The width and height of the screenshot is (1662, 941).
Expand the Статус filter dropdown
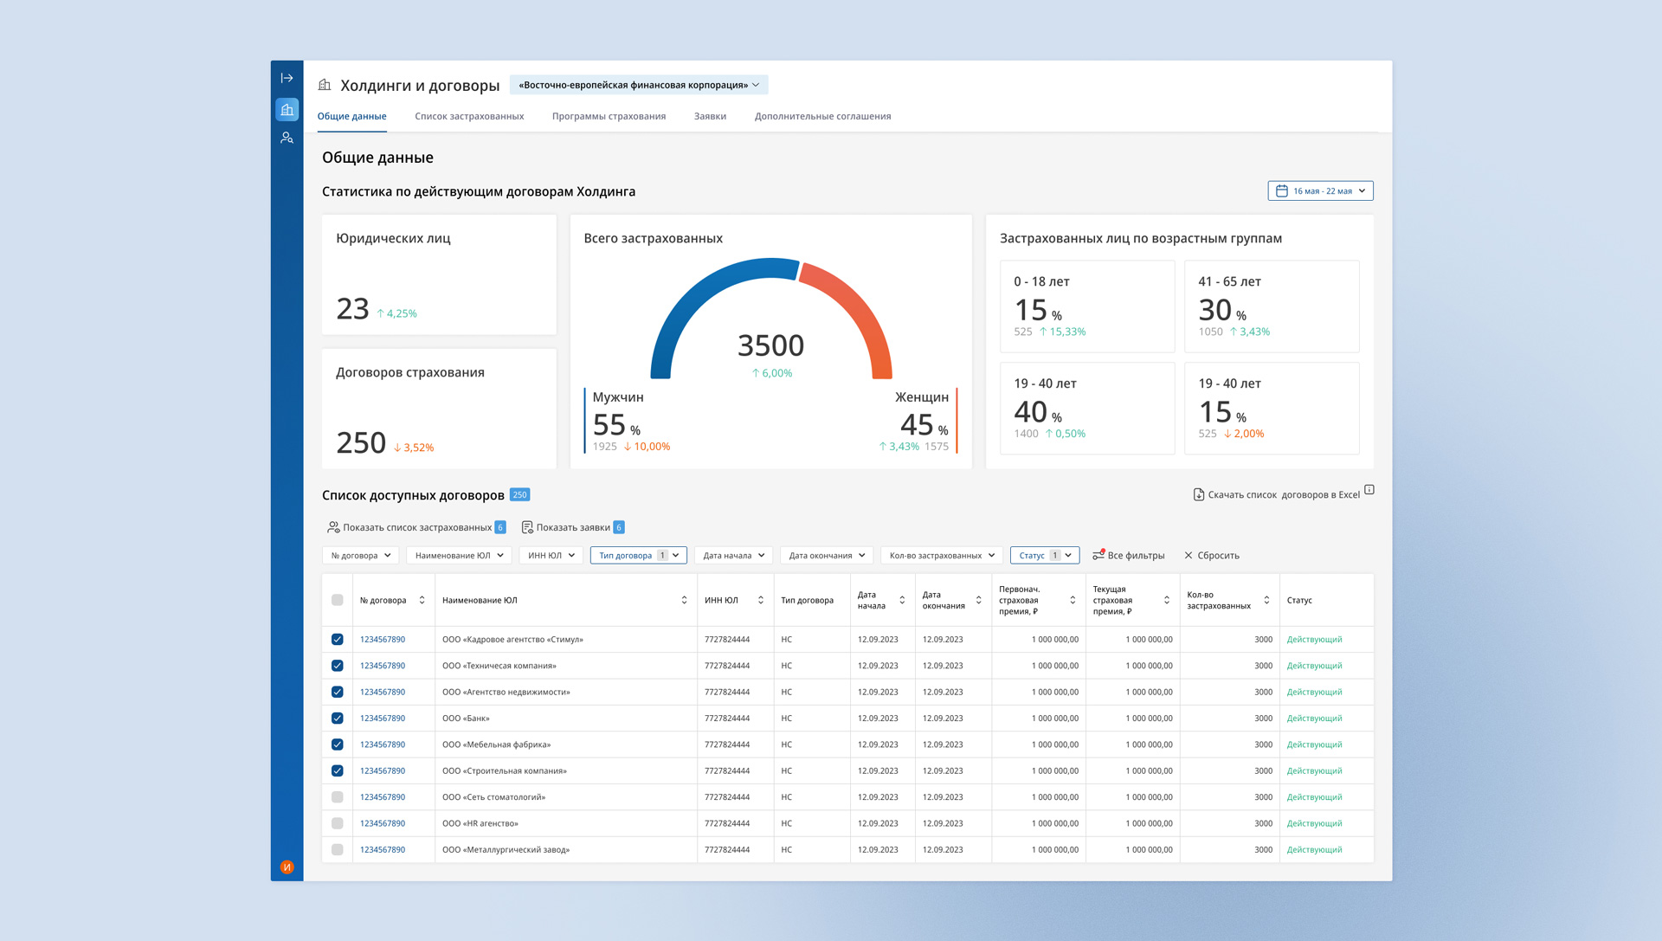1044,555
